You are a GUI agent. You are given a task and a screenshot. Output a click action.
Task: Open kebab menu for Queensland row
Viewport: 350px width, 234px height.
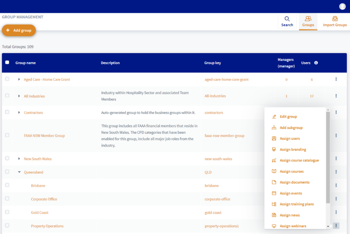336,172
